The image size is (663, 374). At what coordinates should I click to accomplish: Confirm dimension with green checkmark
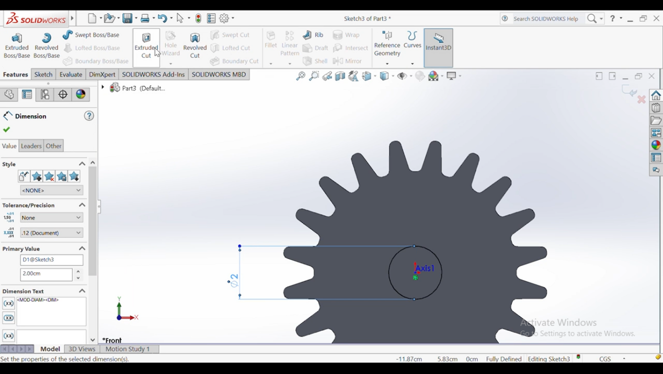click(x=6, y=130)
